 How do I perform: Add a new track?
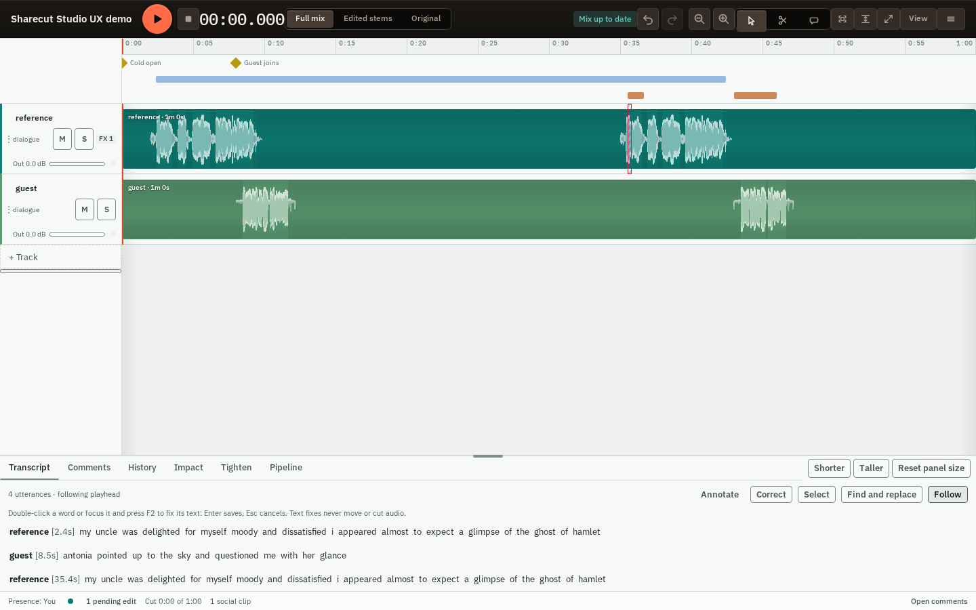(x=60, y=258)
